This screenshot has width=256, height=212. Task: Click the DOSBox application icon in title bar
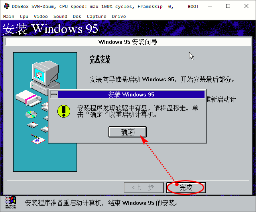[7, 6]
